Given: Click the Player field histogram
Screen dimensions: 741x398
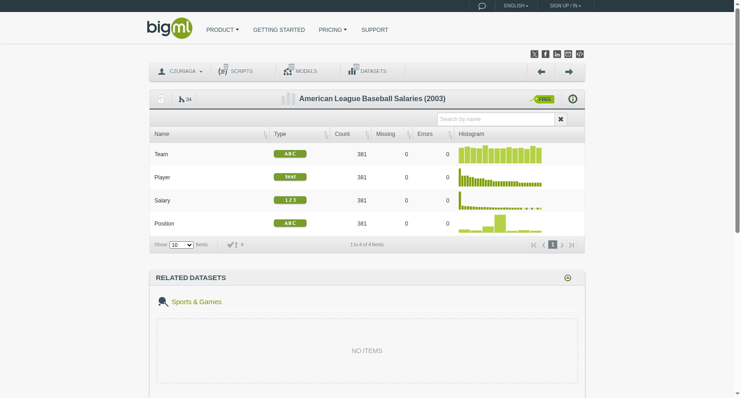Looking at the screenshot, I should tap(500, 178).
